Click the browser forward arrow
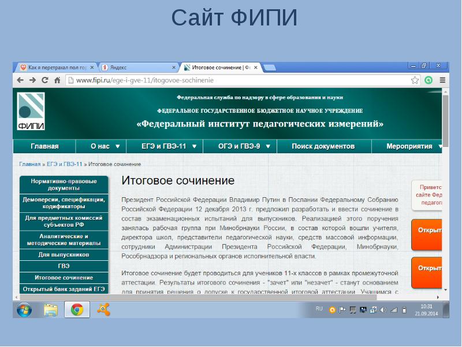This screenshot has height=347, width=462. pos(32,80)
